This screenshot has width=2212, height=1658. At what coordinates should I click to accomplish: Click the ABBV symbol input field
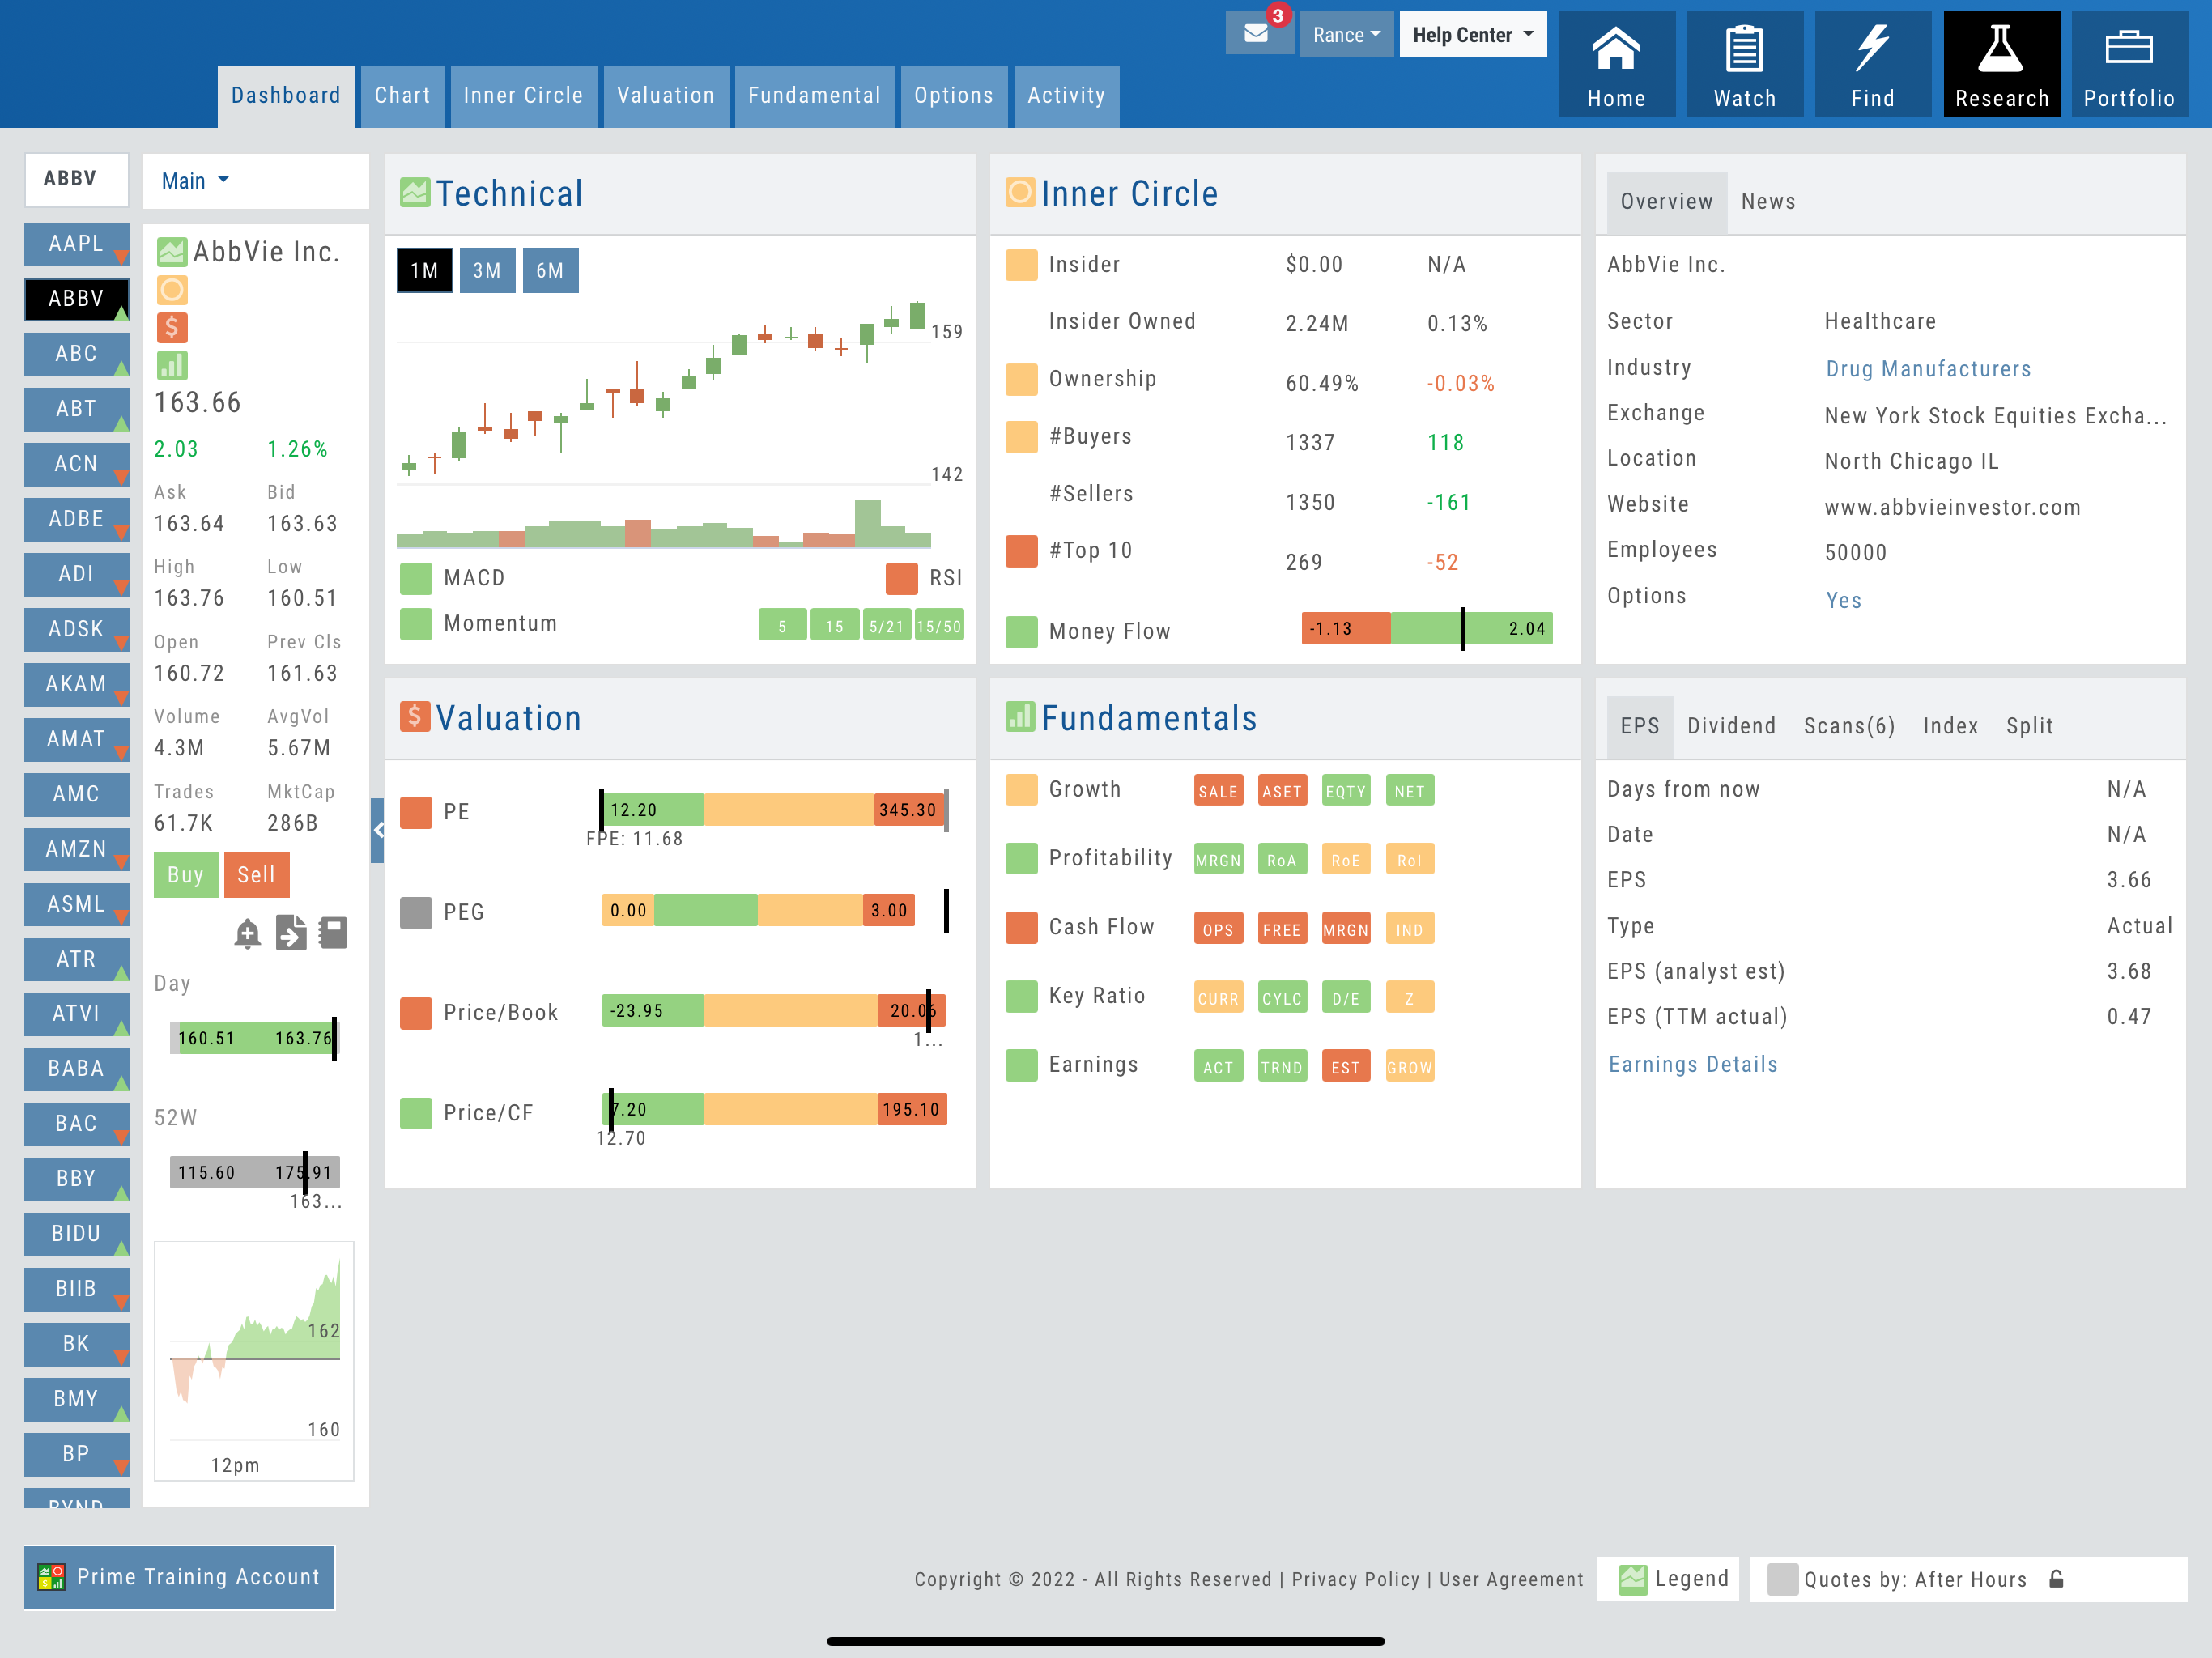coord(76,179)
